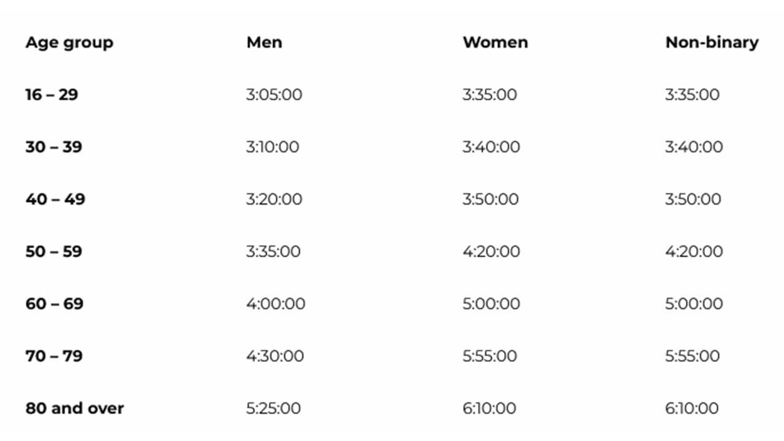Click the Women column header
Screen dimensions: 784x441
click(495, 42)
